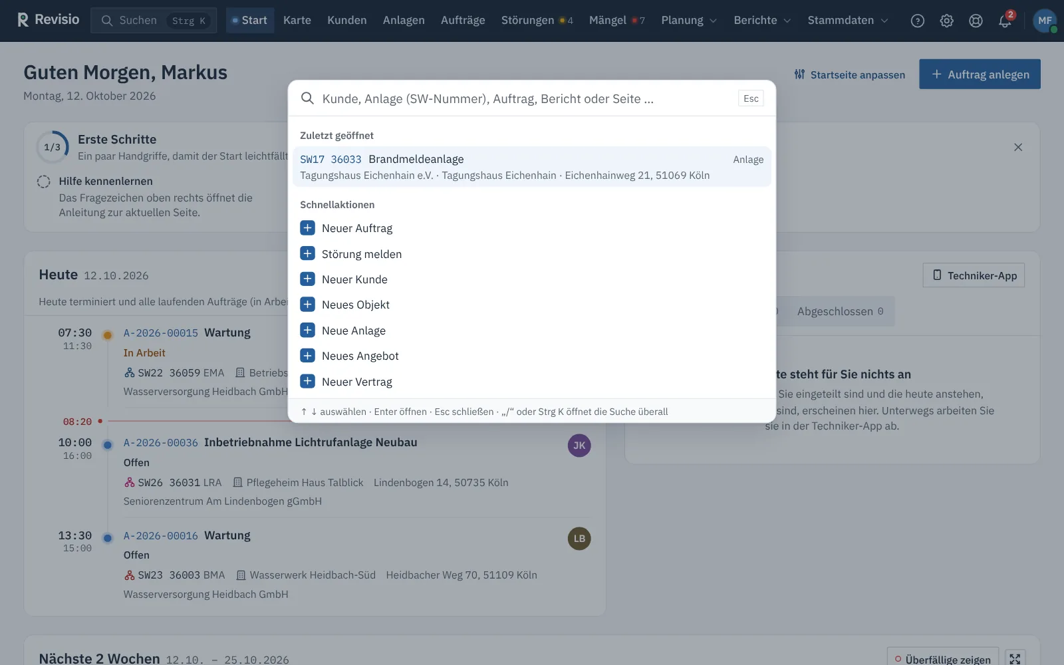Switch to the Abgeschlossen tab
Image resolution: width=1064 pixels, height=665 pixels.
[840, 311]
